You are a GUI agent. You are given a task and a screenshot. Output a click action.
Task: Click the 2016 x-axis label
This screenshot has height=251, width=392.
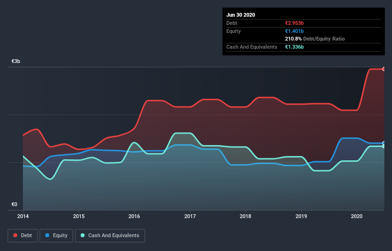pyautogui.click(x=134, y=216)
